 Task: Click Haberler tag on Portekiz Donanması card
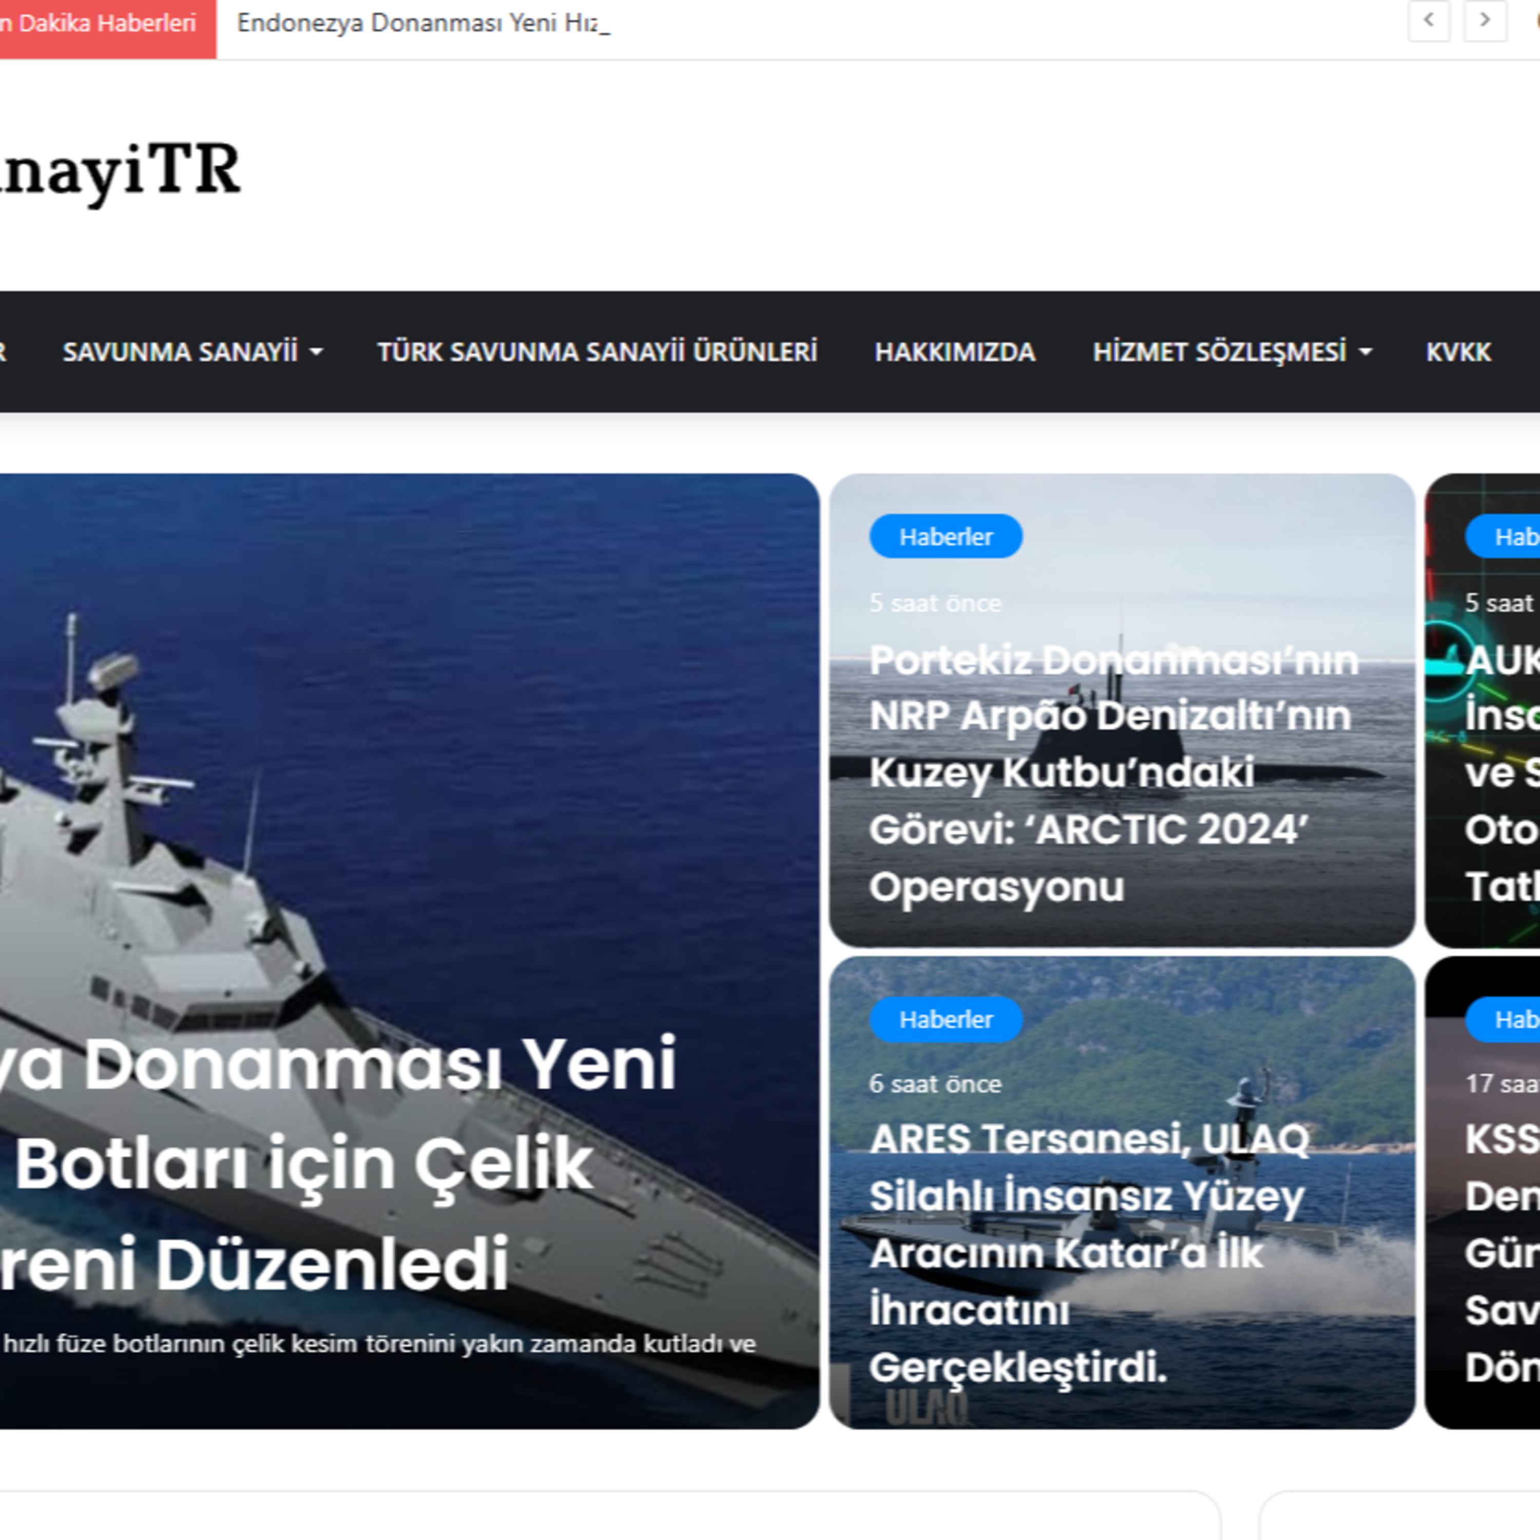coord(946,536)
